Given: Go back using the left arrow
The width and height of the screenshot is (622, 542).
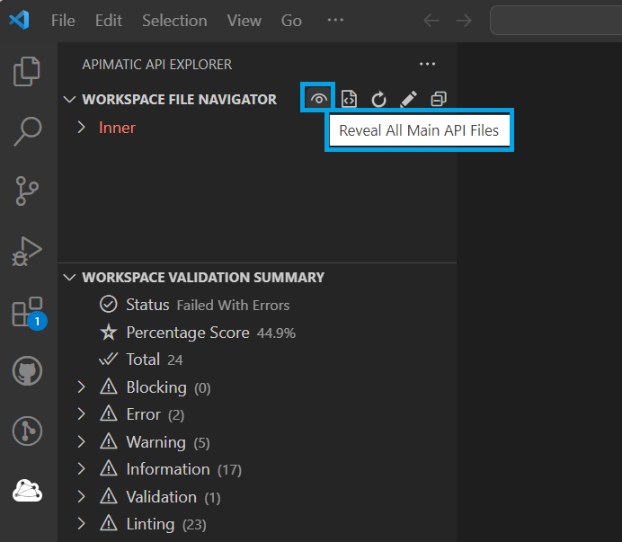Looking at the screenshot, I should point(431,21).
